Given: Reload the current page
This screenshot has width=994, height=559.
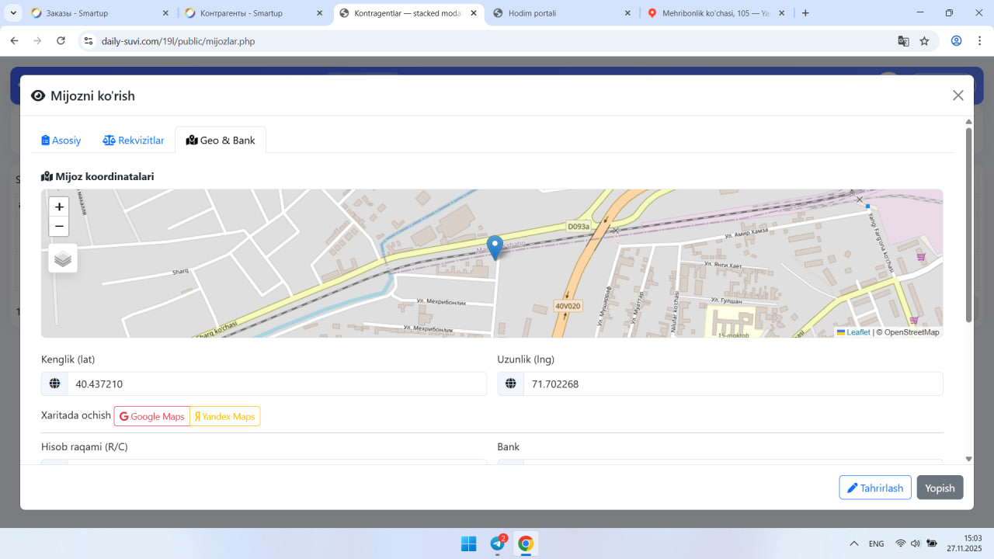Looking at the screenshot, I should point(61,41).
